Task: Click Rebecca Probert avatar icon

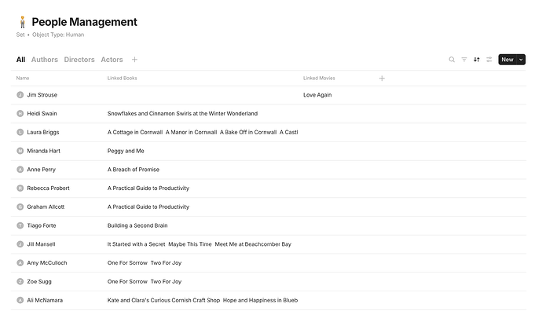Action: tap(20, 188)
